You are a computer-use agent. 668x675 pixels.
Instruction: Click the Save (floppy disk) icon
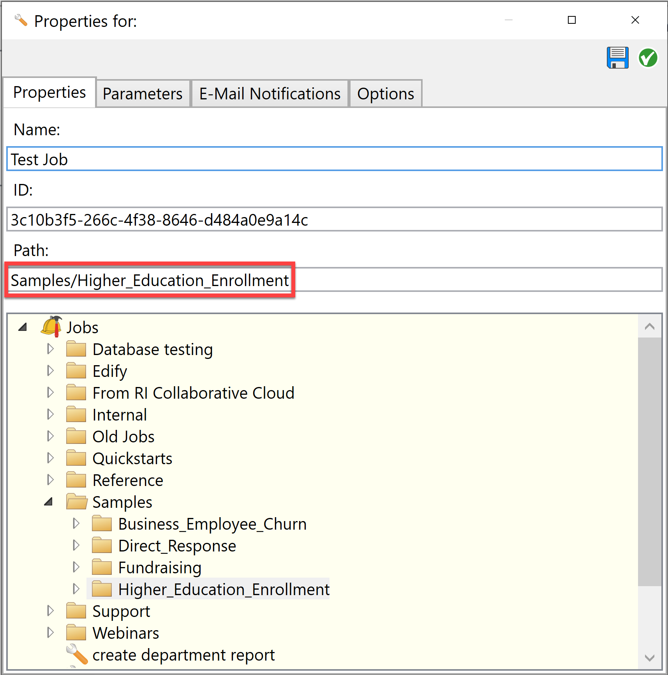coord(617,58)
